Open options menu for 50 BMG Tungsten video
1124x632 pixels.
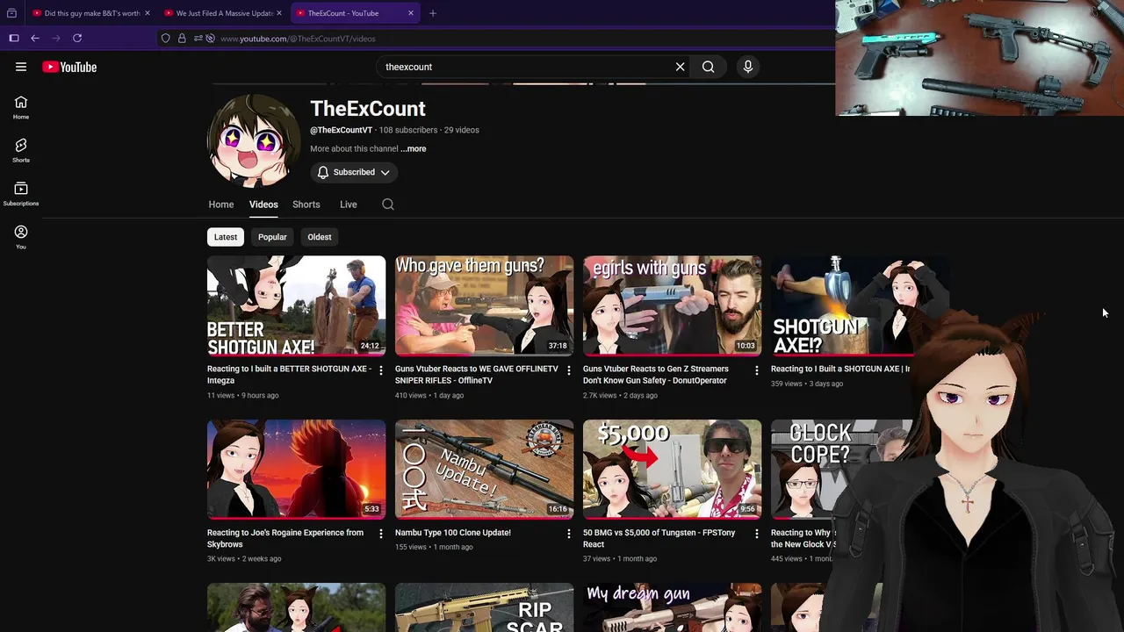[x=756, y=534]
